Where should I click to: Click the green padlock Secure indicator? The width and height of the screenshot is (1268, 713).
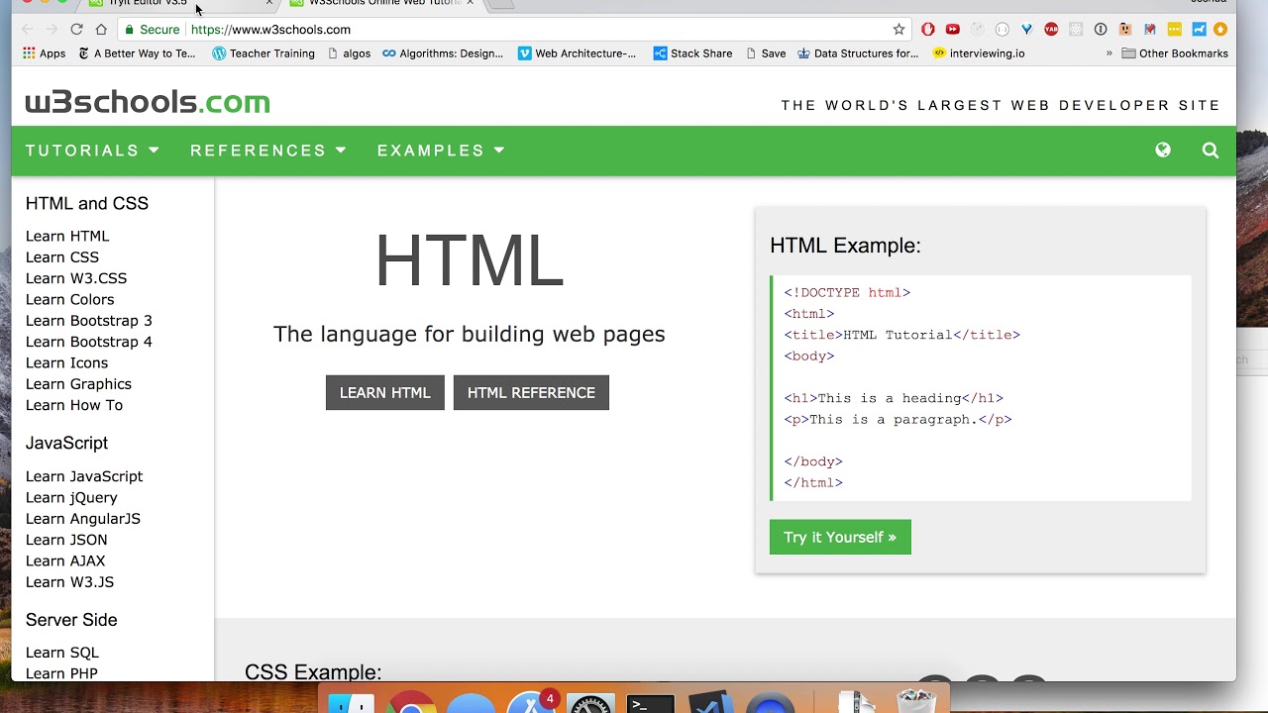[152, 30]
